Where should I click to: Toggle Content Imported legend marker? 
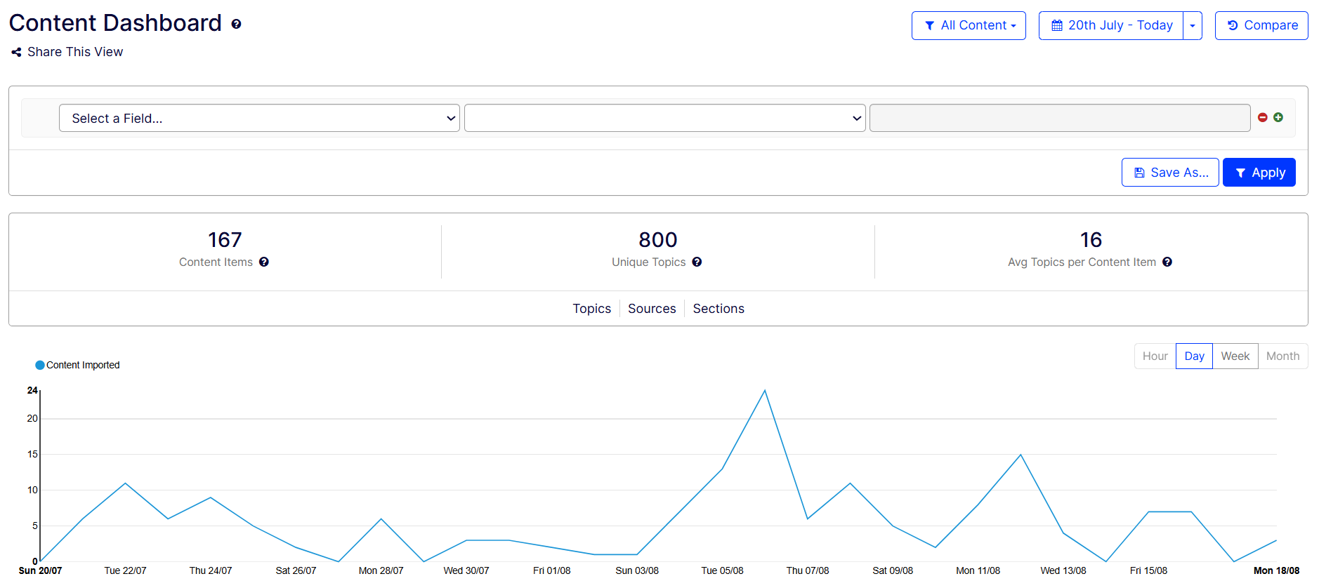point(40,365)
